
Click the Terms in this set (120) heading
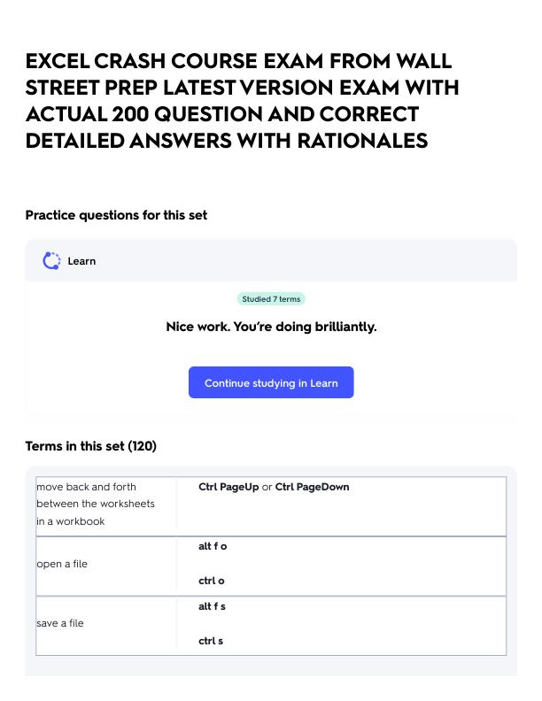(x=91, y=446)
